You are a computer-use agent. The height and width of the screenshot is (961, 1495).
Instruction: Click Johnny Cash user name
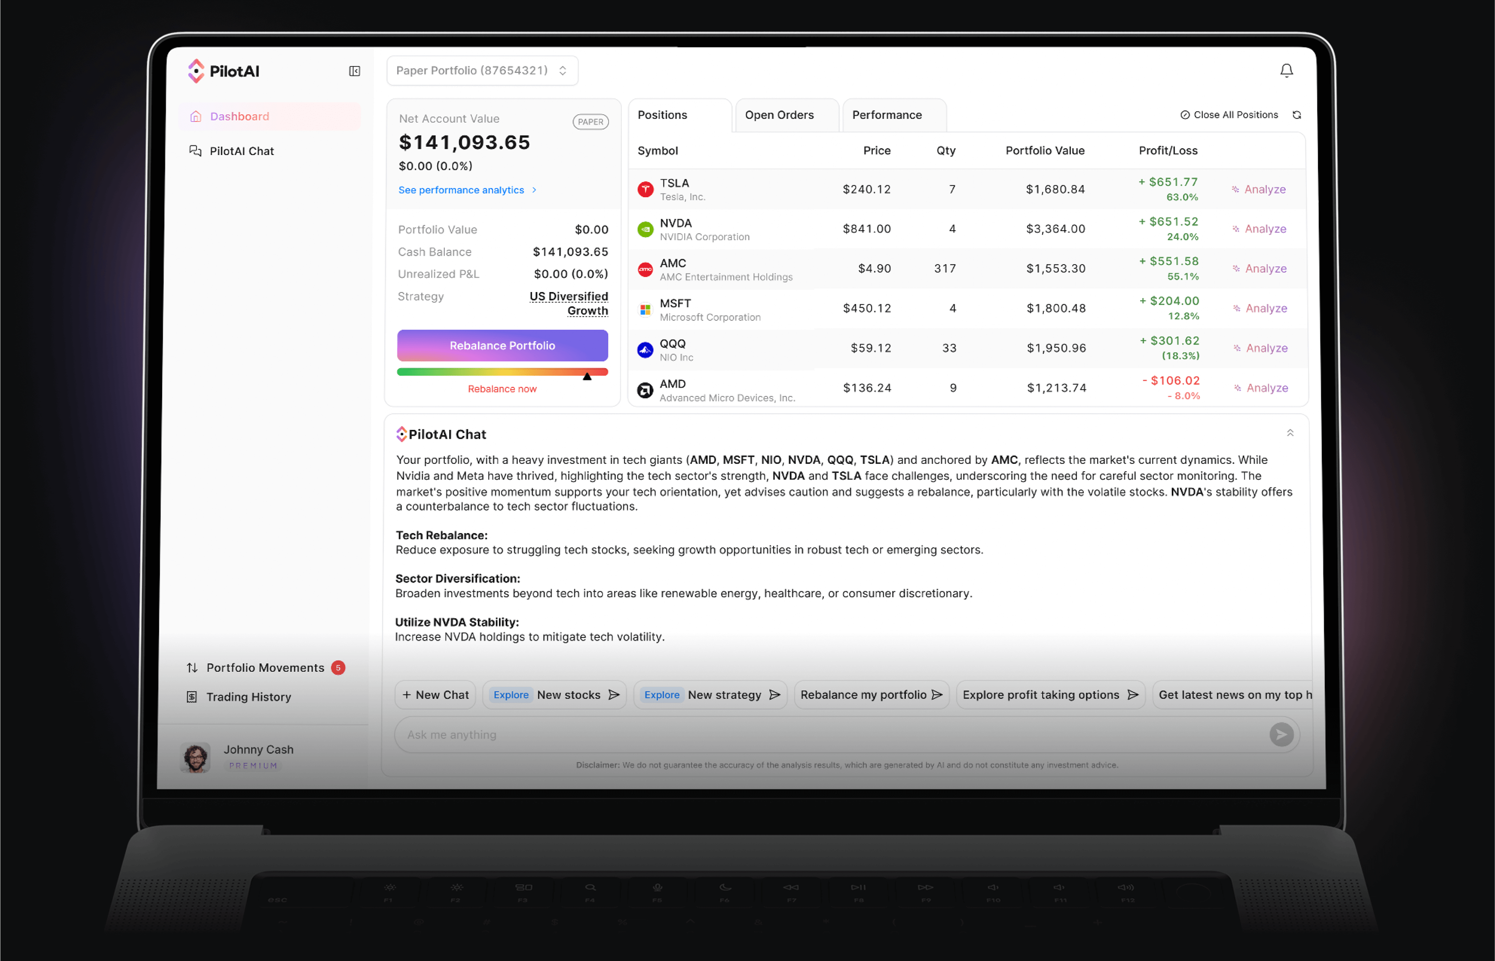pos(259,750)
